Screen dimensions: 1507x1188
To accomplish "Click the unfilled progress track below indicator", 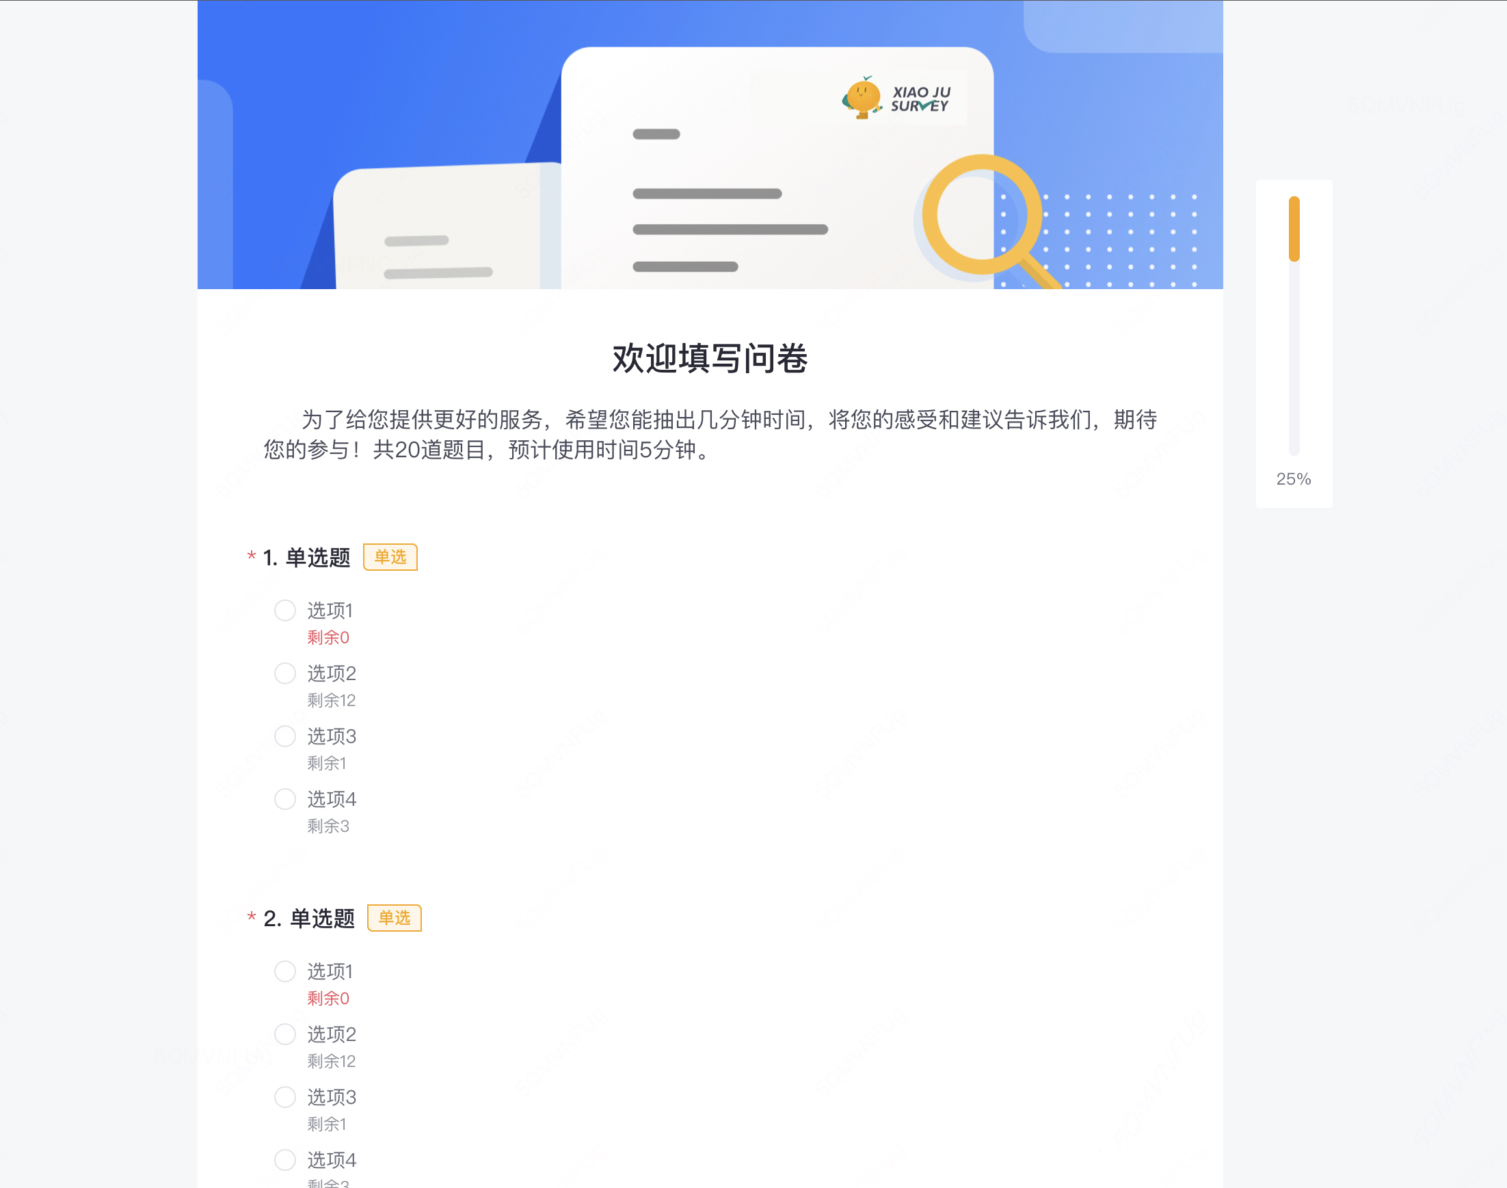I will [1294, 358].
